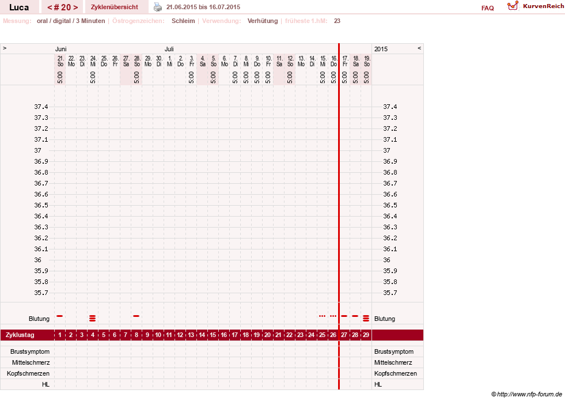Click spotting dots on cycle day 25
565x401 pixels.
322,316
